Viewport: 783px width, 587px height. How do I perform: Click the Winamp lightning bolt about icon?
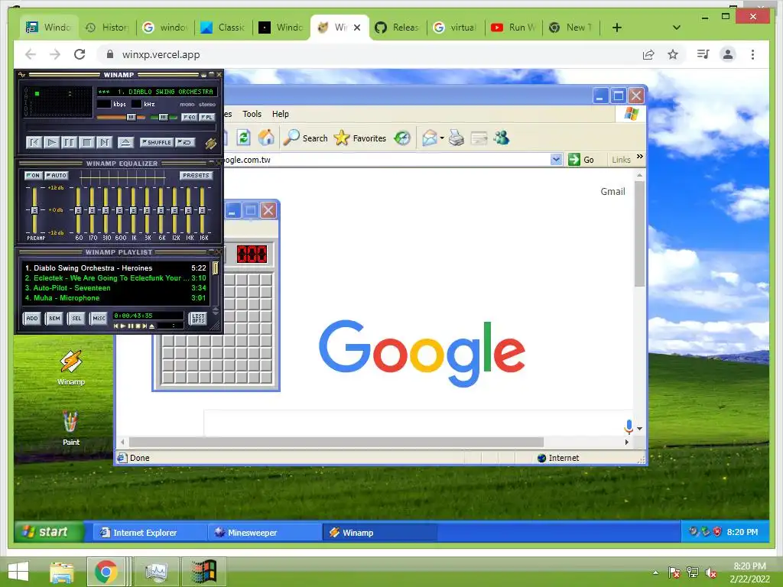211,143
